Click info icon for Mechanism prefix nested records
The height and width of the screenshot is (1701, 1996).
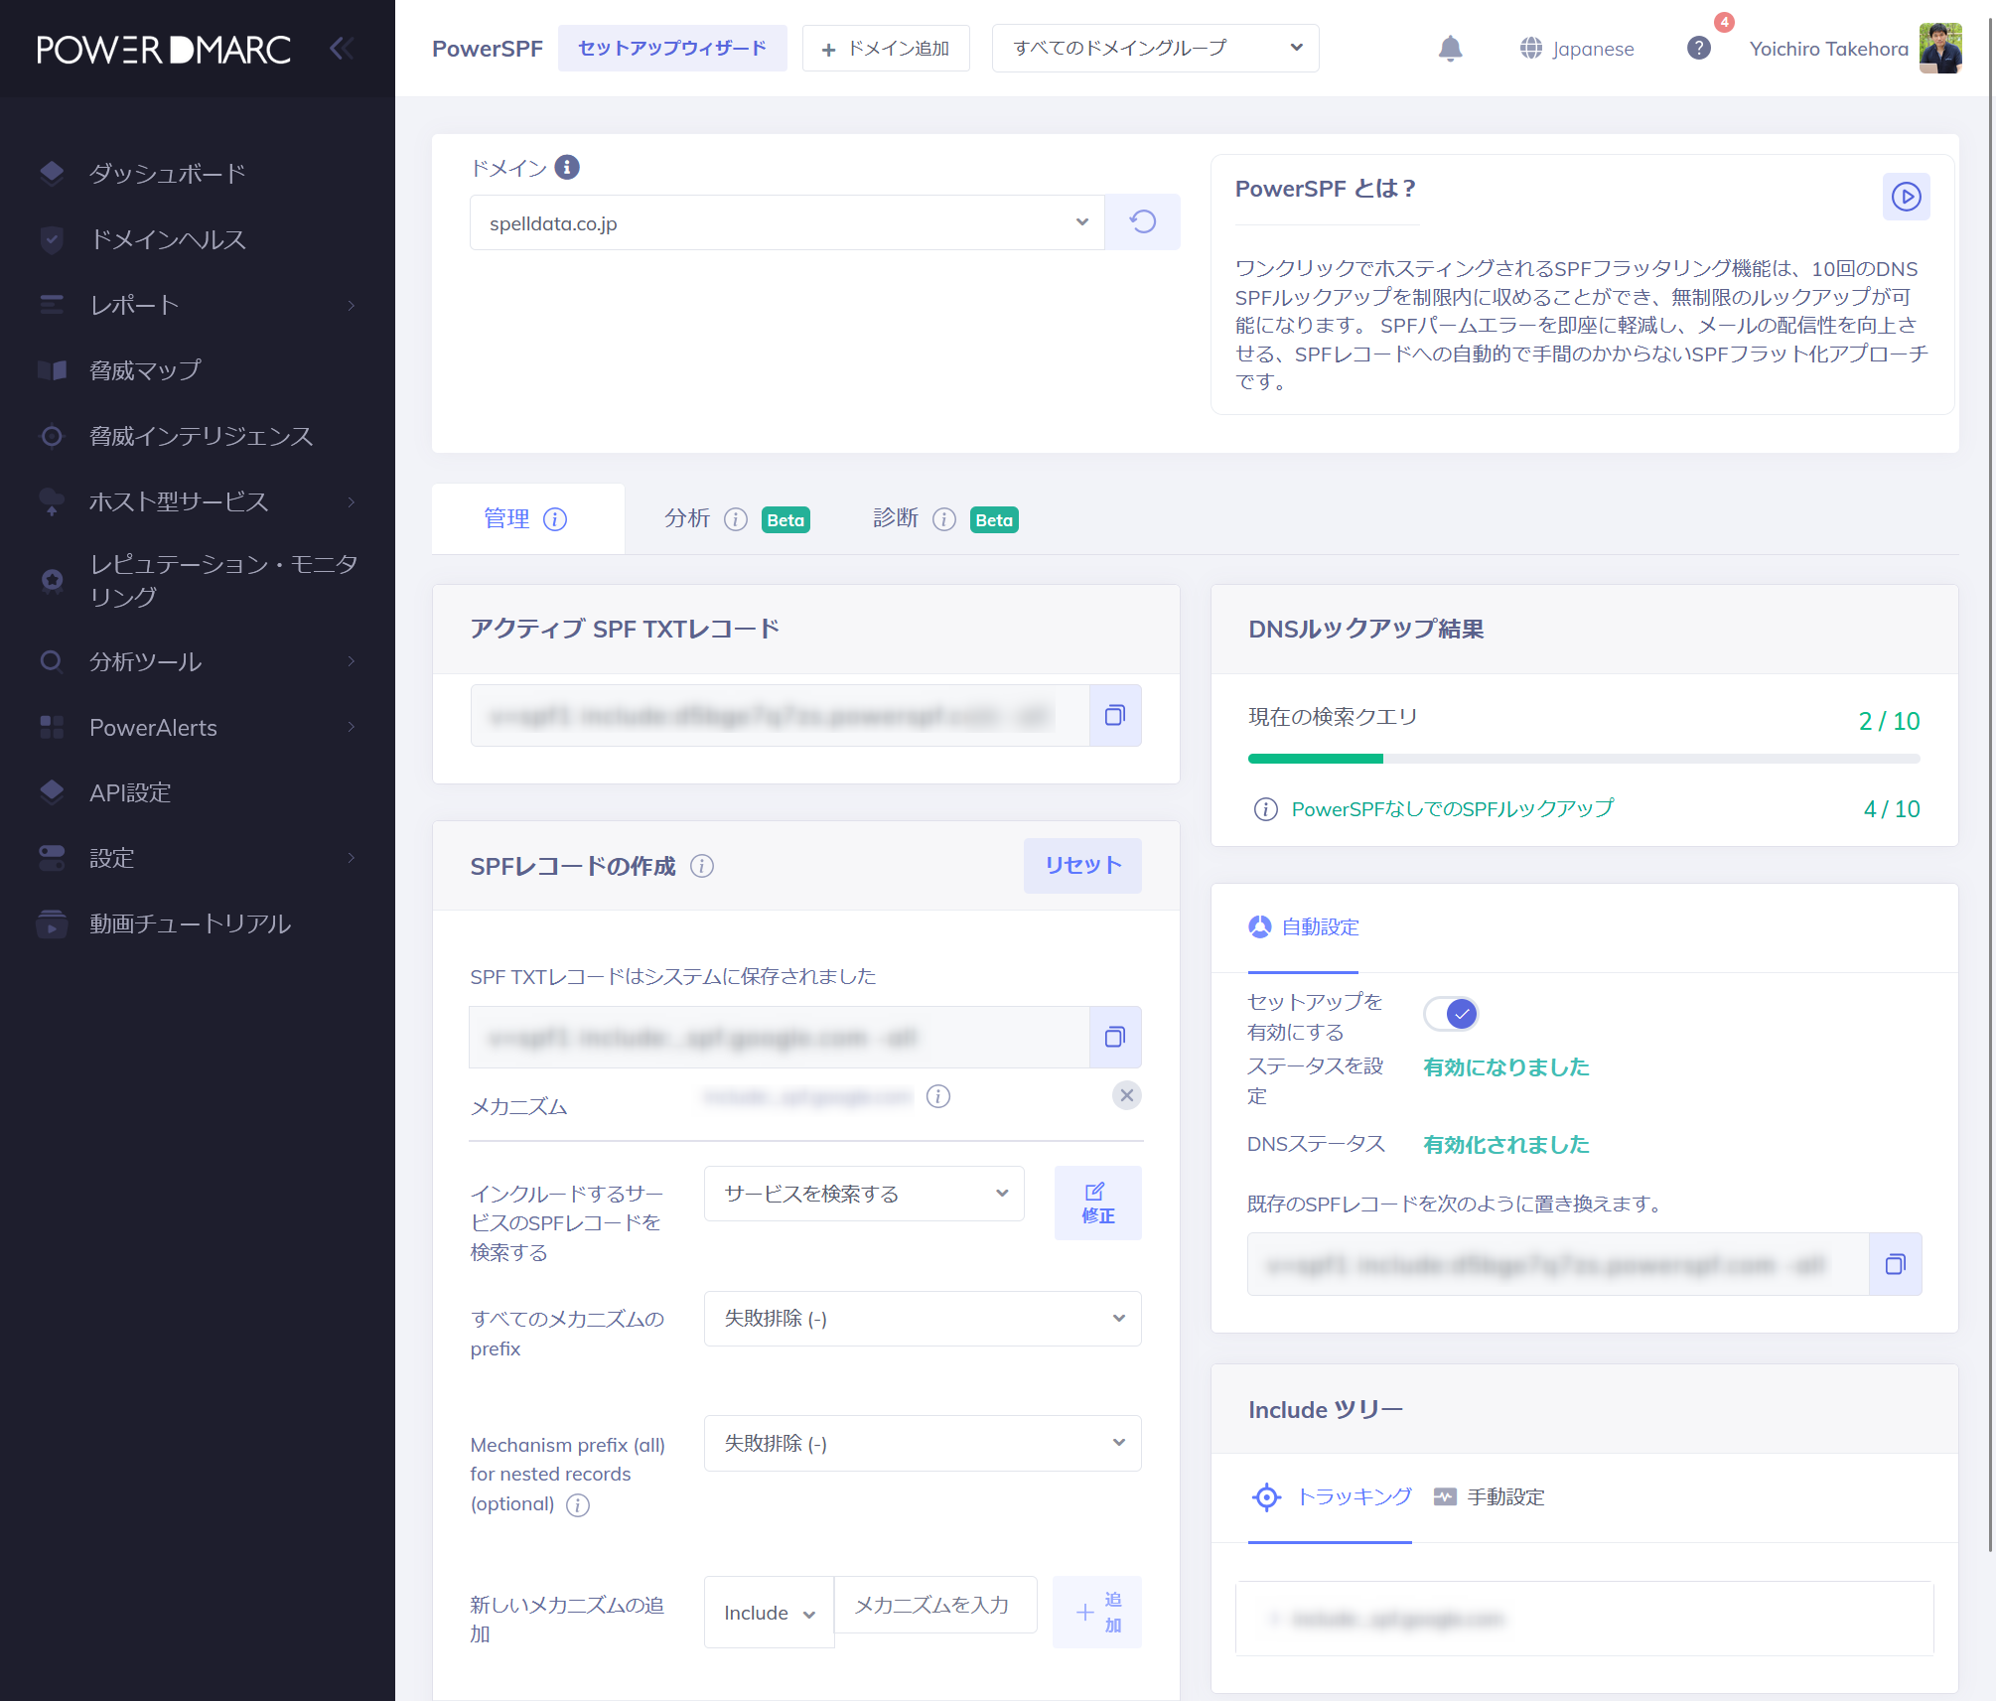pos(578,1505)
